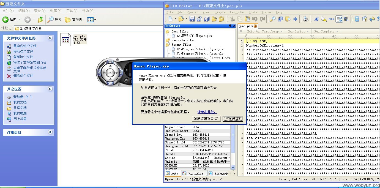
Task: Toggle the linefeed wrap toolbar button
Action: coord(339,19)
